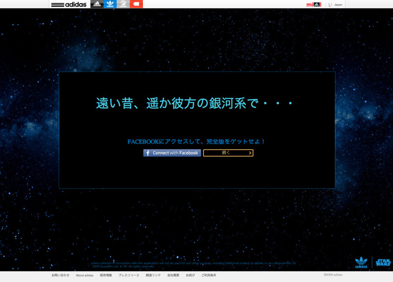Click the adidas Originals logo near Star Wars
The image size is (393, 282).
361,262
